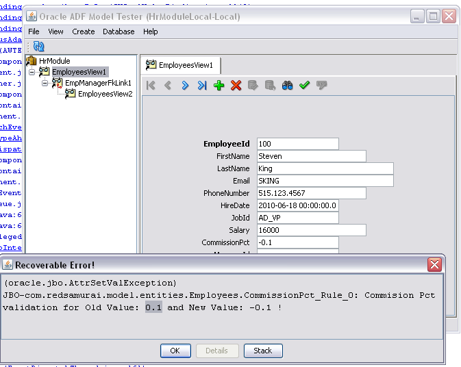Click the commit database icon
461x367 pixels.
coord(253,86)
